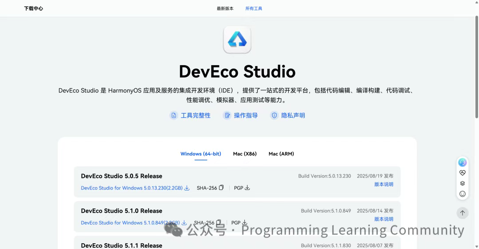Open the 操作指导 link
This screenshot has width=479, height=249.
click(x=246, y=115)
